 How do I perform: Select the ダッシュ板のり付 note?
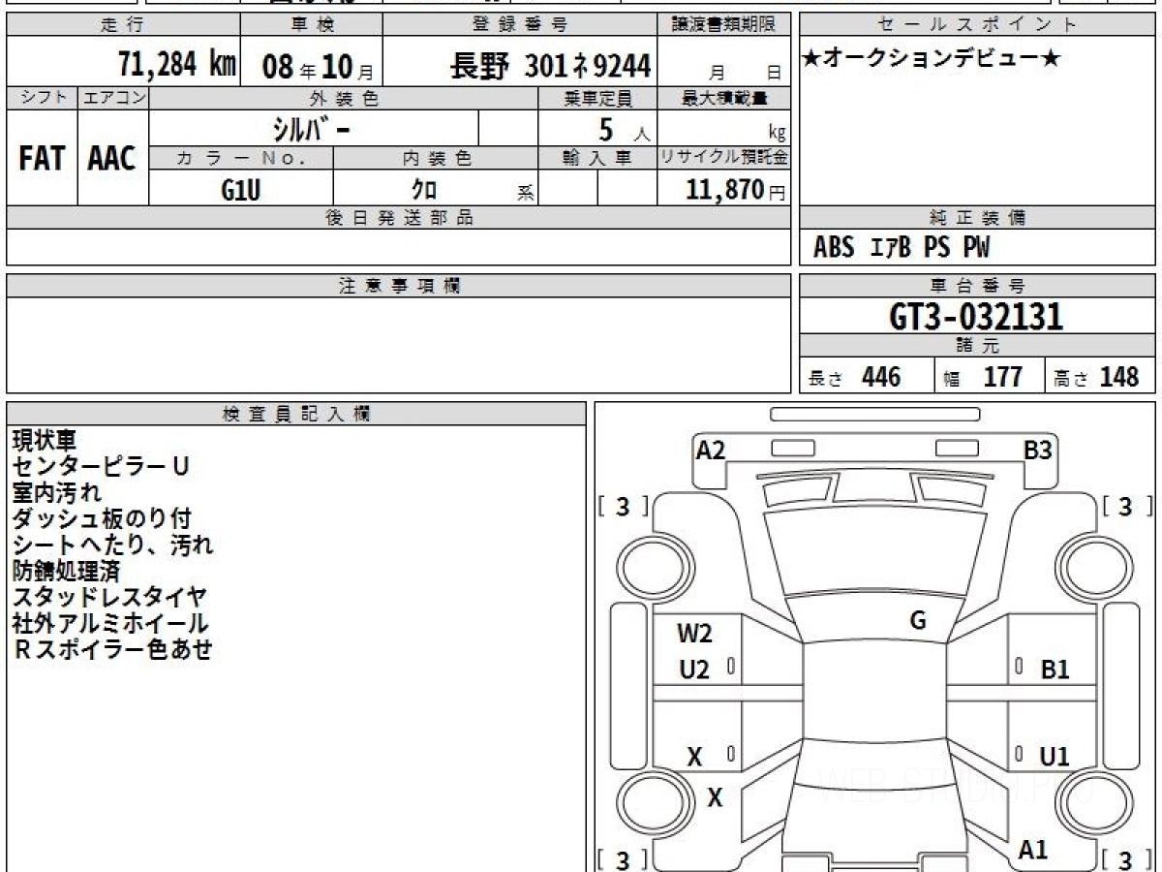tap(102, 518)
